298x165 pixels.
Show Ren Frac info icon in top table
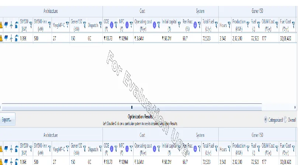pos(195,25)
